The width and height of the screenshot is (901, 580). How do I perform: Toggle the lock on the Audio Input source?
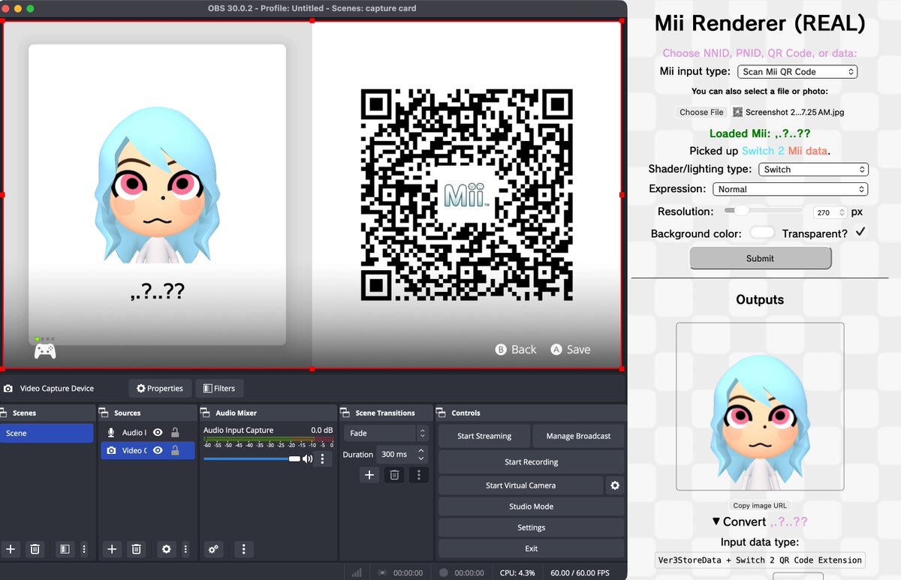click(x=175, y=432)
